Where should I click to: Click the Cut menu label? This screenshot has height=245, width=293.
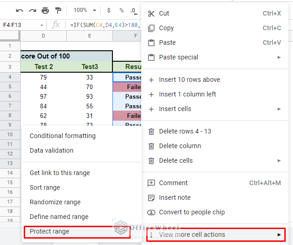(x=164, y=13)
